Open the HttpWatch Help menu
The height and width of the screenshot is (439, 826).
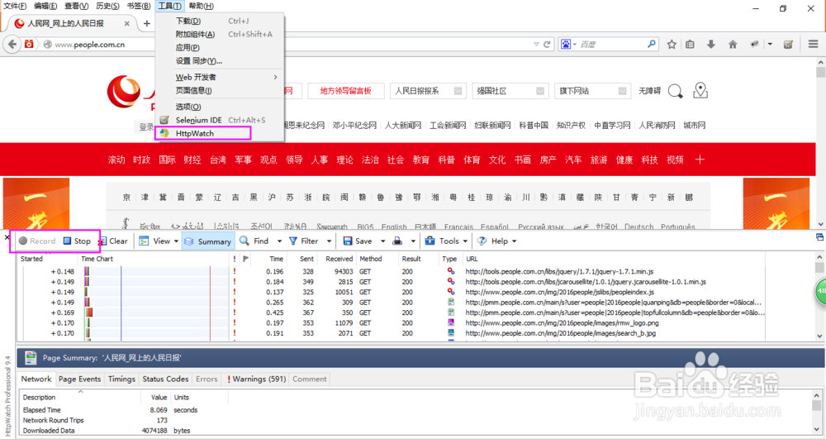coord(496,241)
